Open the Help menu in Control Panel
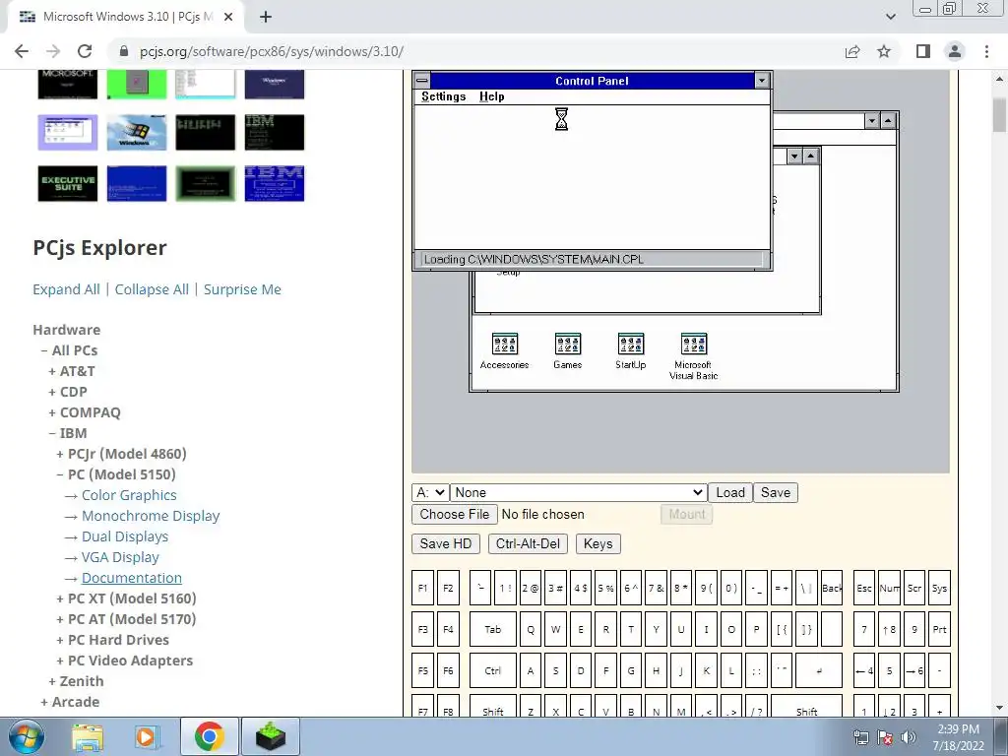Viewport: 1008px width, 756px height. (492, 96)
